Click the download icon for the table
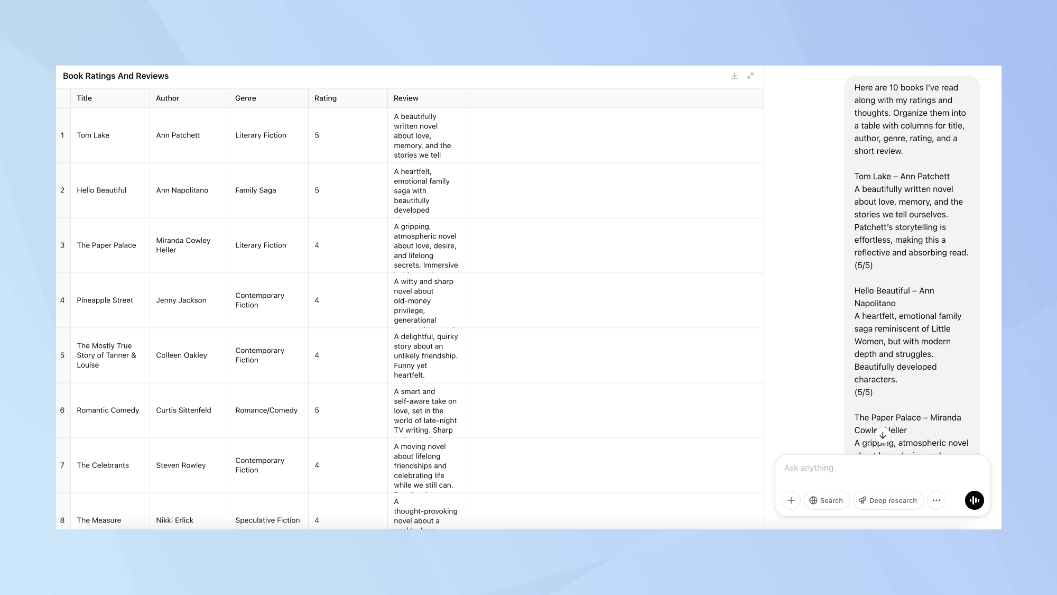 coord(735,76)
